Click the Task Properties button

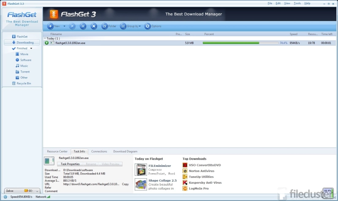tap(70, 164)
